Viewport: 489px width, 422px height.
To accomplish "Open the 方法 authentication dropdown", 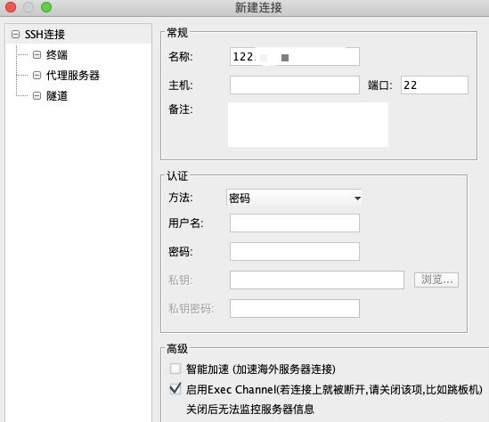I will point(294,198).
